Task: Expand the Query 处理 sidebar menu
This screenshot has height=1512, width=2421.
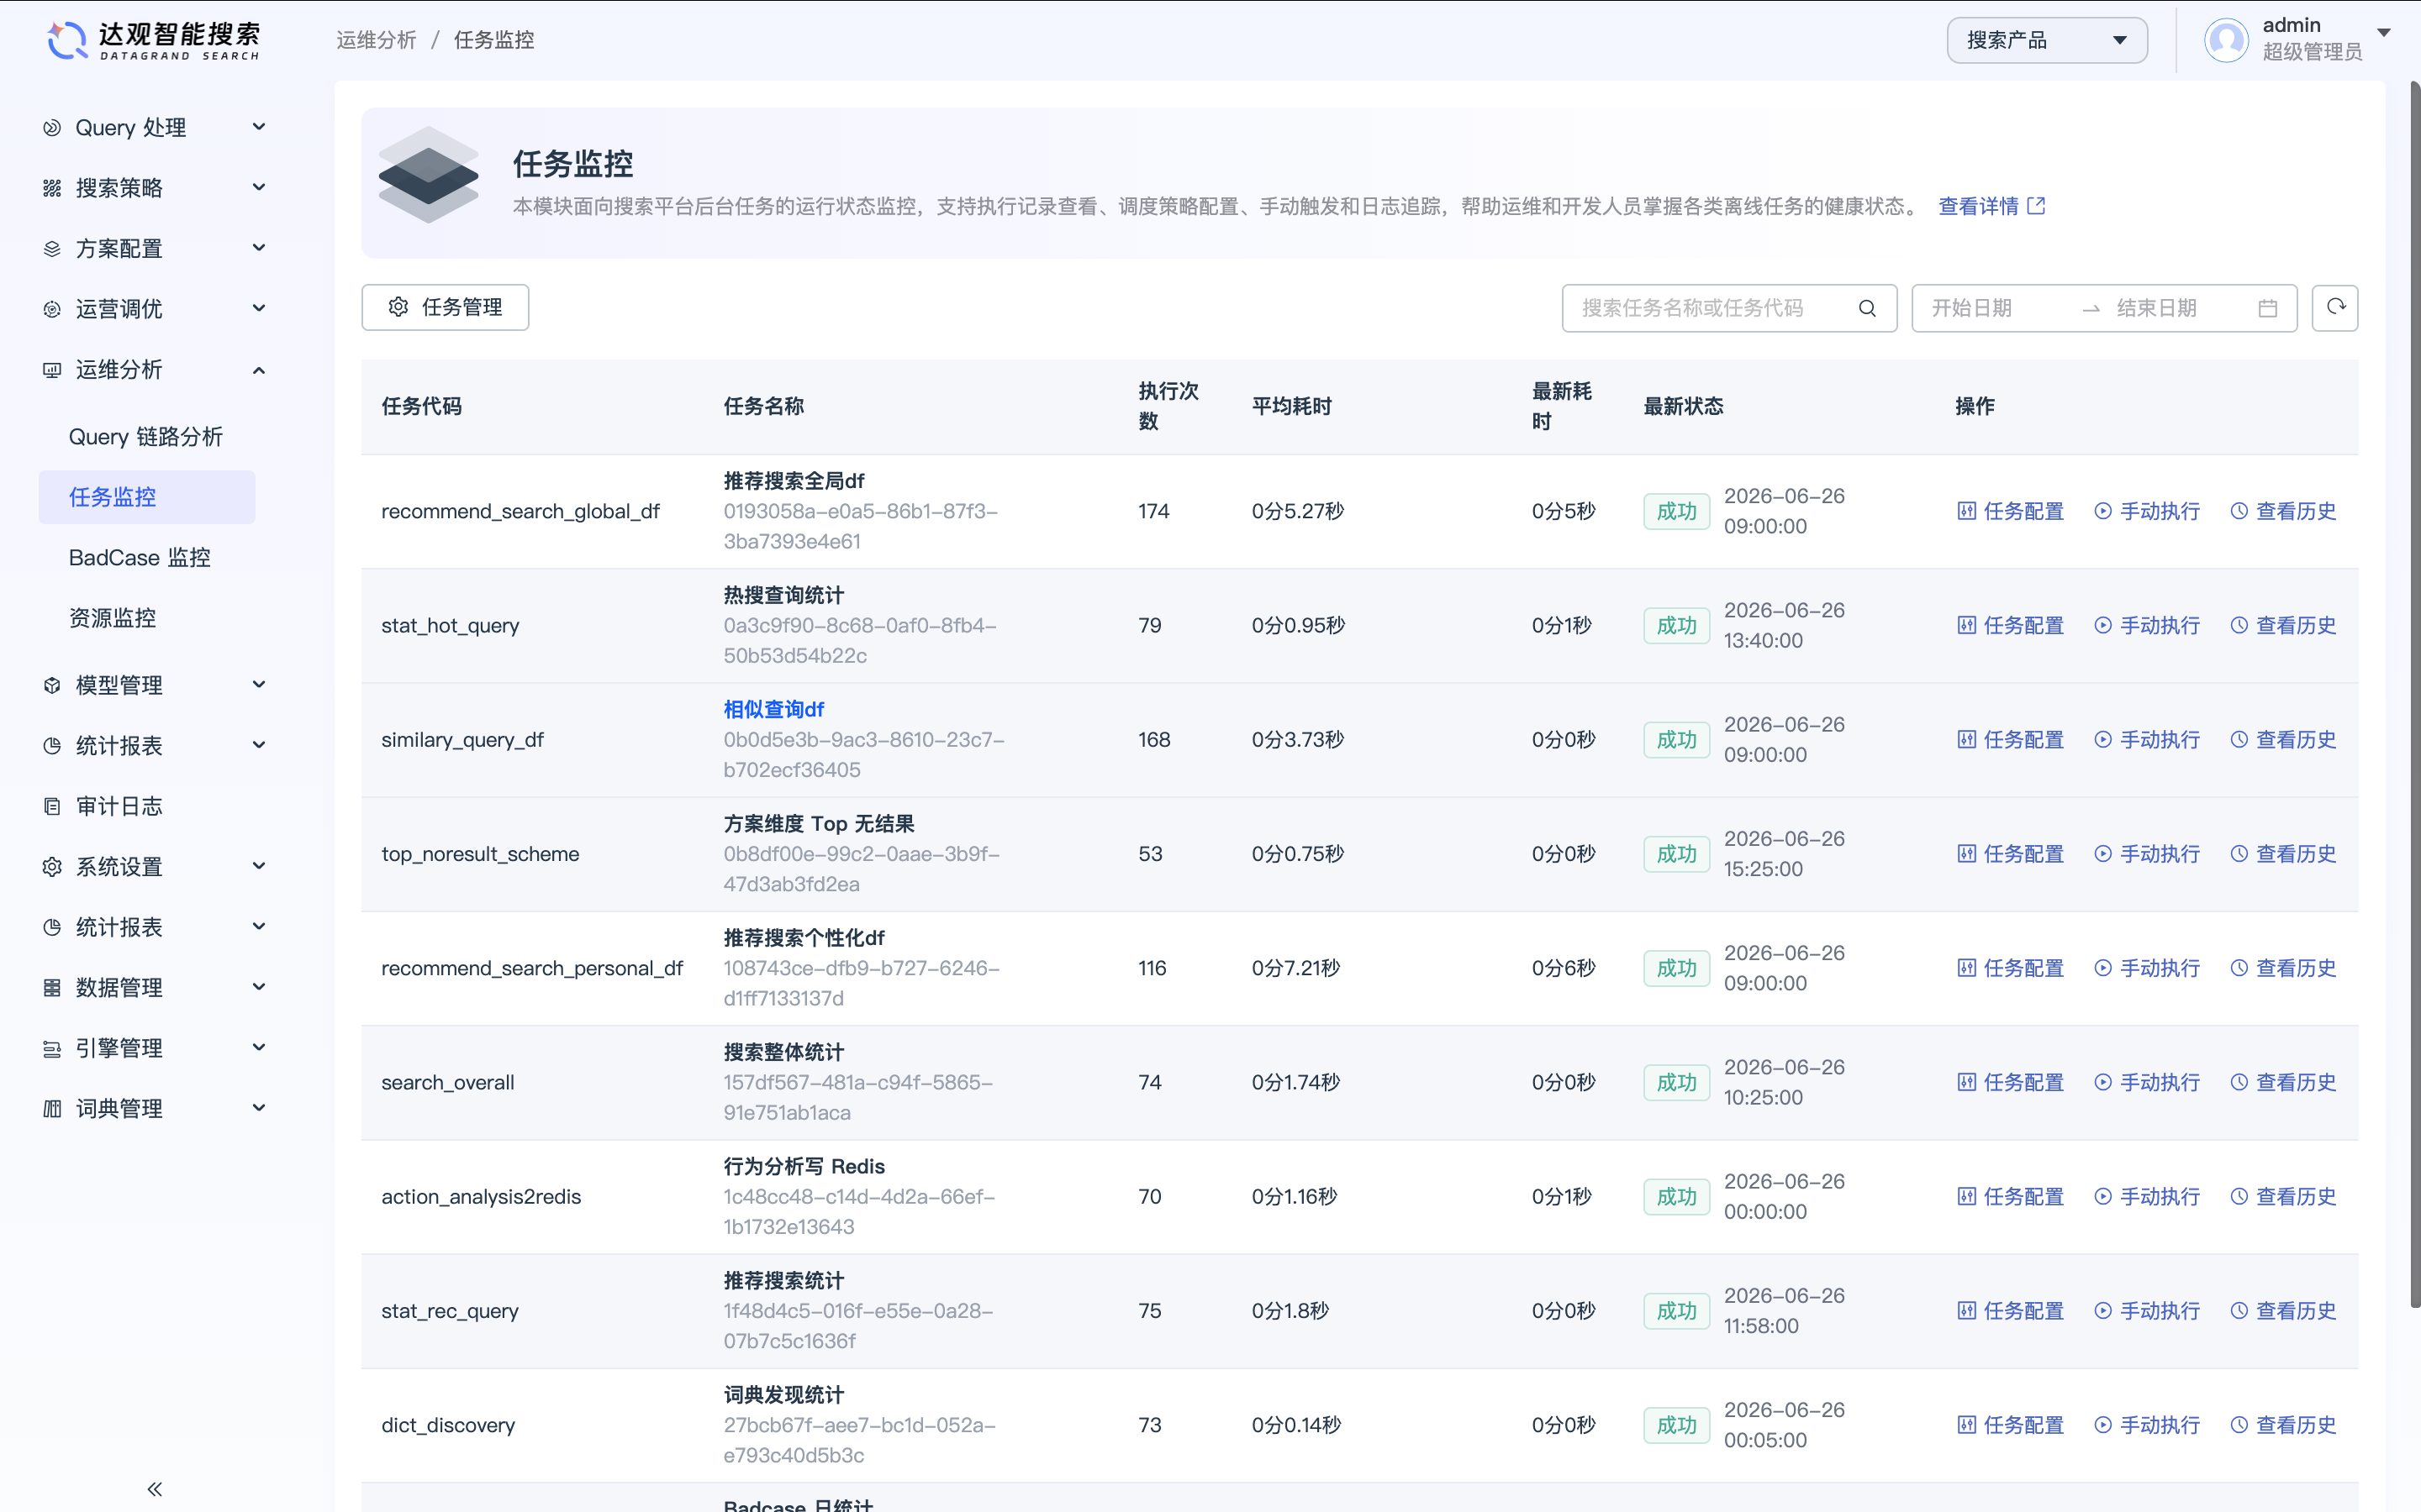Action: [155, 127]
